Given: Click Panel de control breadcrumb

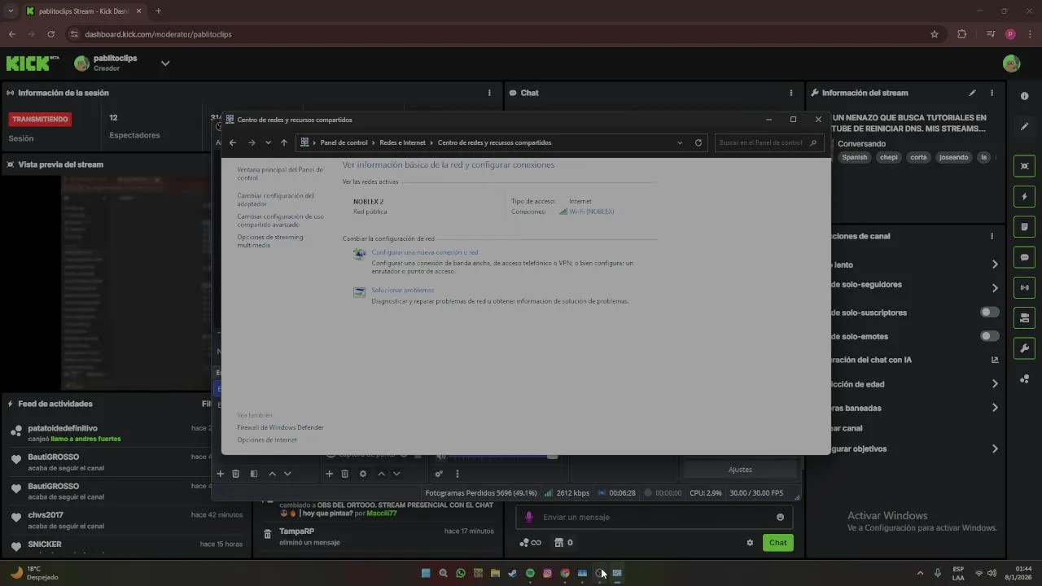Looking at the screenshot, I should (344, 142).
